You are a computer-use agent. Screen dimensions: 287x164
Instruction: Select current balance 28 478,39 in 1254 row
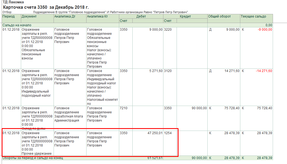(264, 133)
